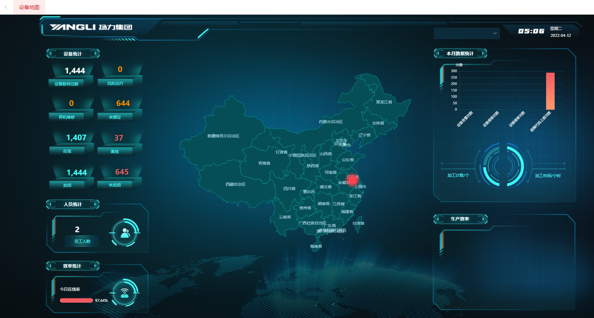The width and height of the screenshot is (594, 318).
Task: Select 四川省 on the map
Action: tap(290, 189)
